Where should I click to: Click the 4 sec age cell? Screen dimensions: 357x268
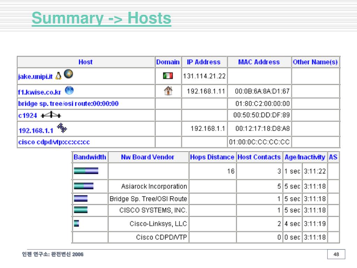pos(293,224)
